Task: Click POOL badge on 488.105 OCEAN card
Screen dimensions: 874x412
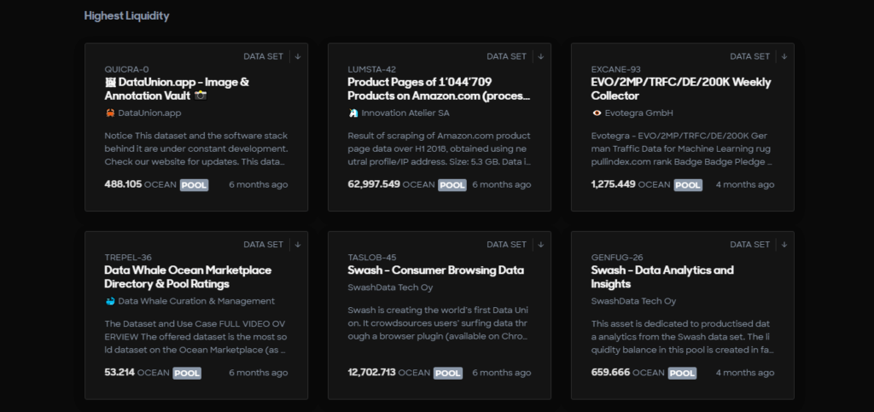Action: [x=194, y=185]
